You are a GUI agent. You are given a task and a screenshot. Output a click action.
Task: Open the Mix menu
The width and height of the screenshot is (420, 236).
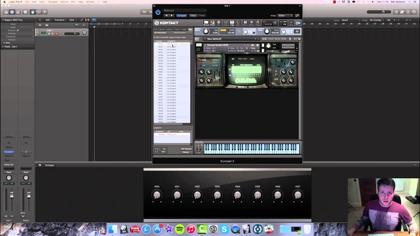coord(73,2)
